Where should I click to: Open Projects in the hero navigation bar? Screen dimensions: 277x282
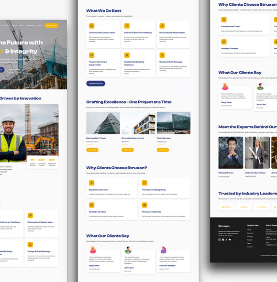point(14,25)
